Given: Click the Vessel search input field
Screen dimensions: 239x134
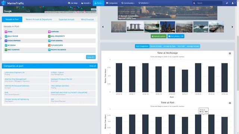Looking at the screenshot, I should [x=209, y=3].
